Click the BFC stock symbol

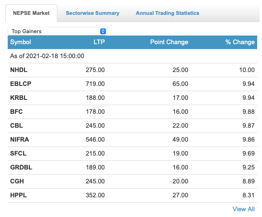point(16,111)
